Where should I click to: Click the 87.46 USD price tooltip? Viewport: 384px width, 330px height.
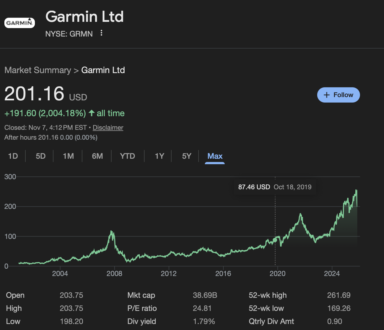(x=275, y=187)
